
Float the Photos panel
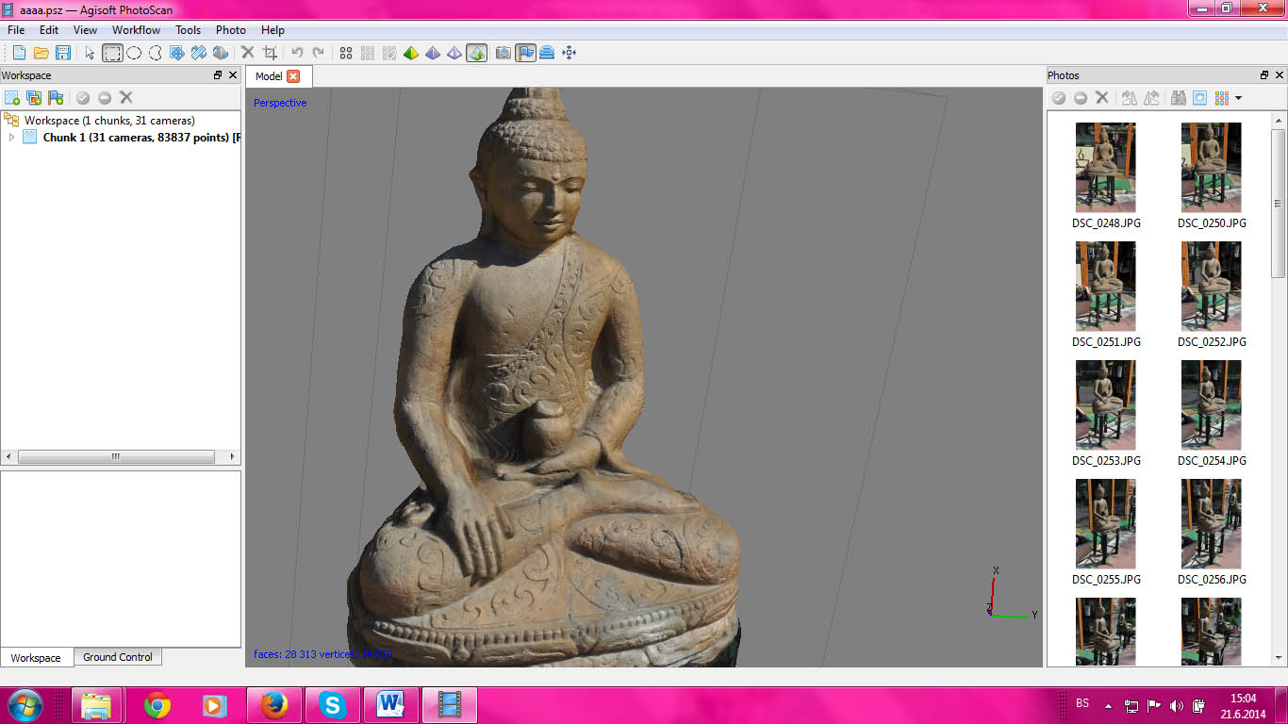click(x=1264, y=75)
